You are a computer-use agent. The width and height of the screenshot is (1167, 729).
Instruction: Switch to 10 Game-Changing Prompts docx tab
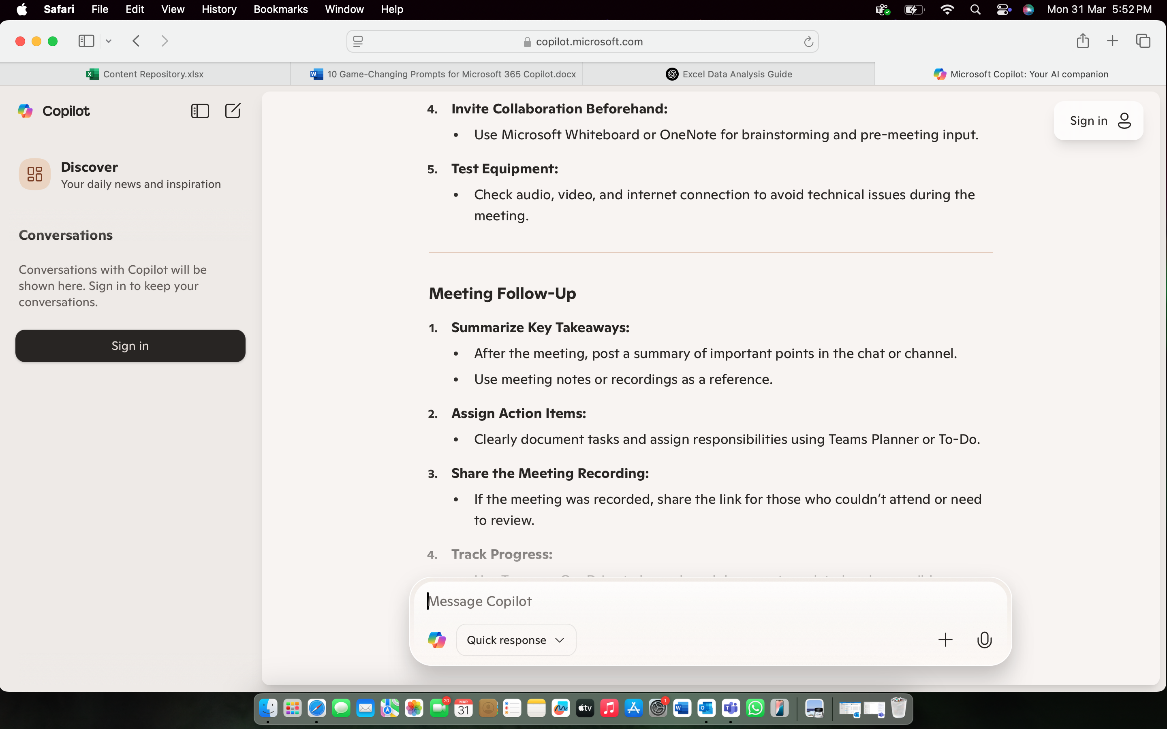tap(436, 74)
